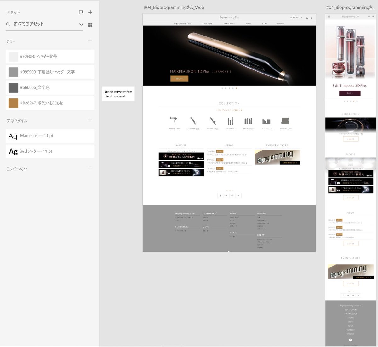Open the LOCATIONS dropdown in the Web header

pyautogui.click(x=295, y=18)
